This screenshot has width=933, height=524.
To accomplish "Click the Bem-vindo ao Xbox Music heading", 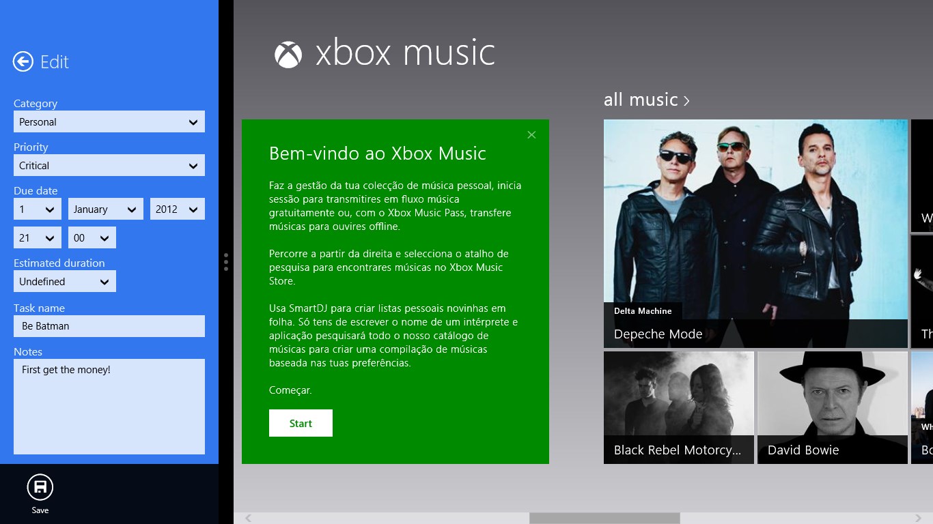I will click(378, 154).
